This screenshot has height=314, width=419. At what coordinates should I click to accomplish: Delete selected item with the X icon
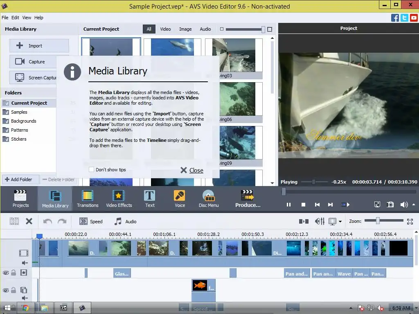point(29,221)
